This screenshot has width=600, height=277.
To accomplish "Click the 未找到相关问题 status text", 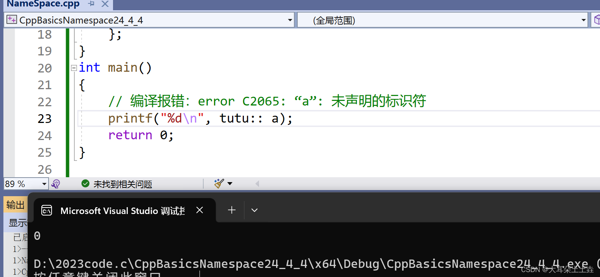I will (x=123, y=184).
